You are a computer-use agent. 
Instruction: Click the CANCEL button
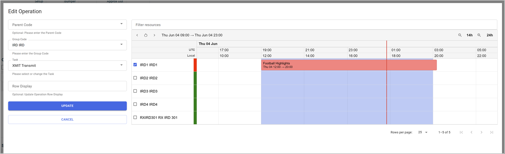67,119
